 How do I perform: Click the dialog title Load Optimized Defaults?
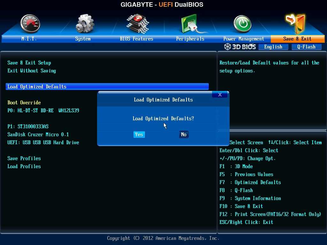[x=163, y=100]
